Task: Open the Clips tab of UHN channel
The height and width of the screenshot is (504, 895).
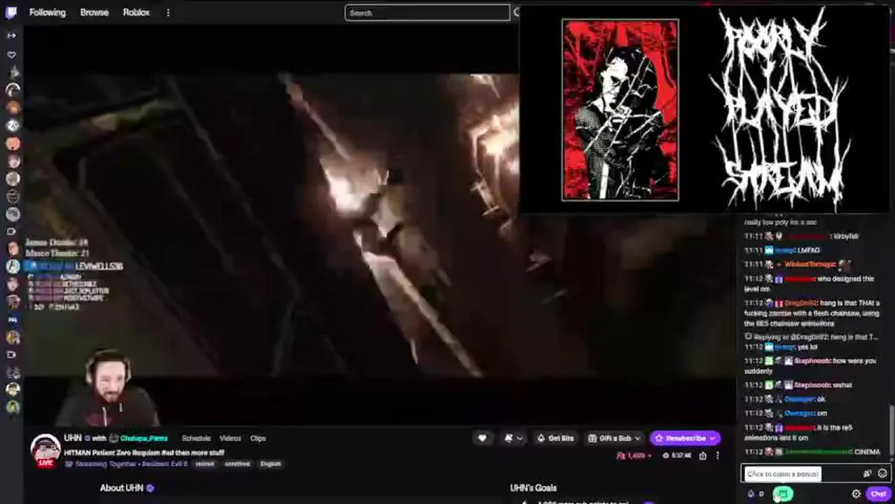Action: click(258, 438)
